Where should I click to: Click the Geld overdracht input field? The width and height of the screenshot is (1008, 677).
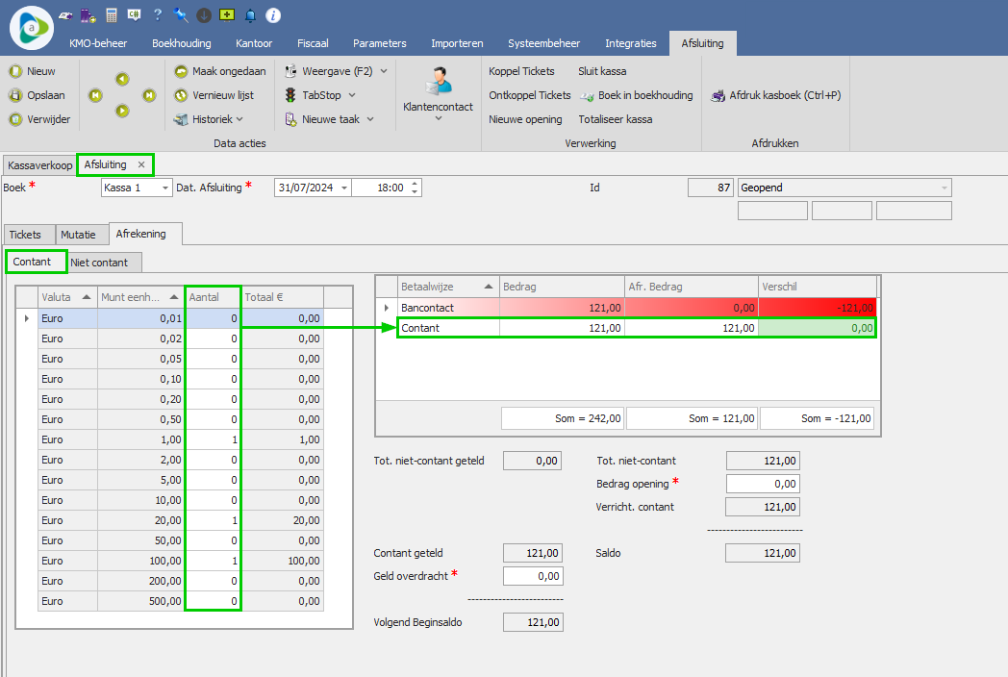(534, 576)
